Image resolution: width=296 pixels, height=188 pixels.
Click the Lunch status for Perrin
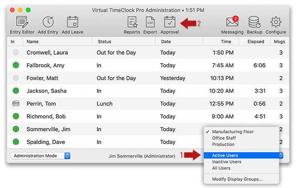[104, 104]
